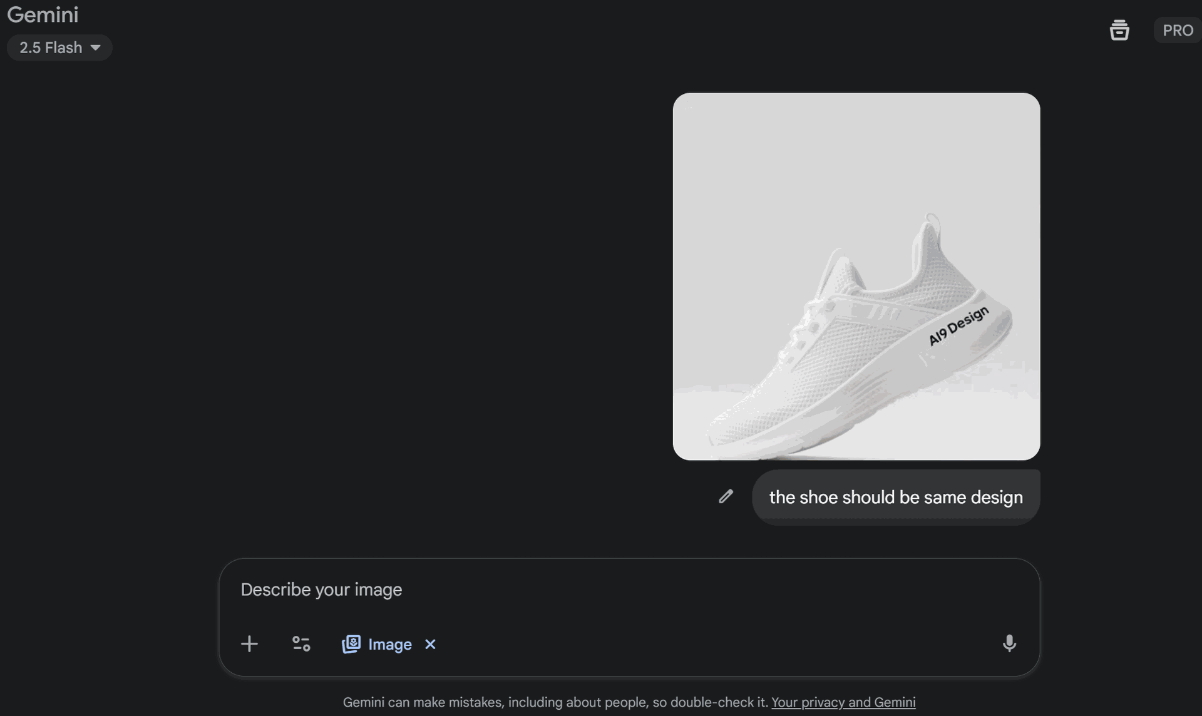Click the pencil edit prompt icon
The image size is (1202, 716).
click(726, 496)
